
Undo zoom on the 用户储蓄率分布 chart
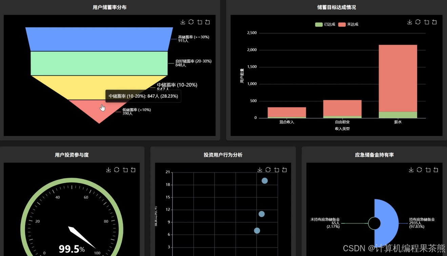point(208,22)
